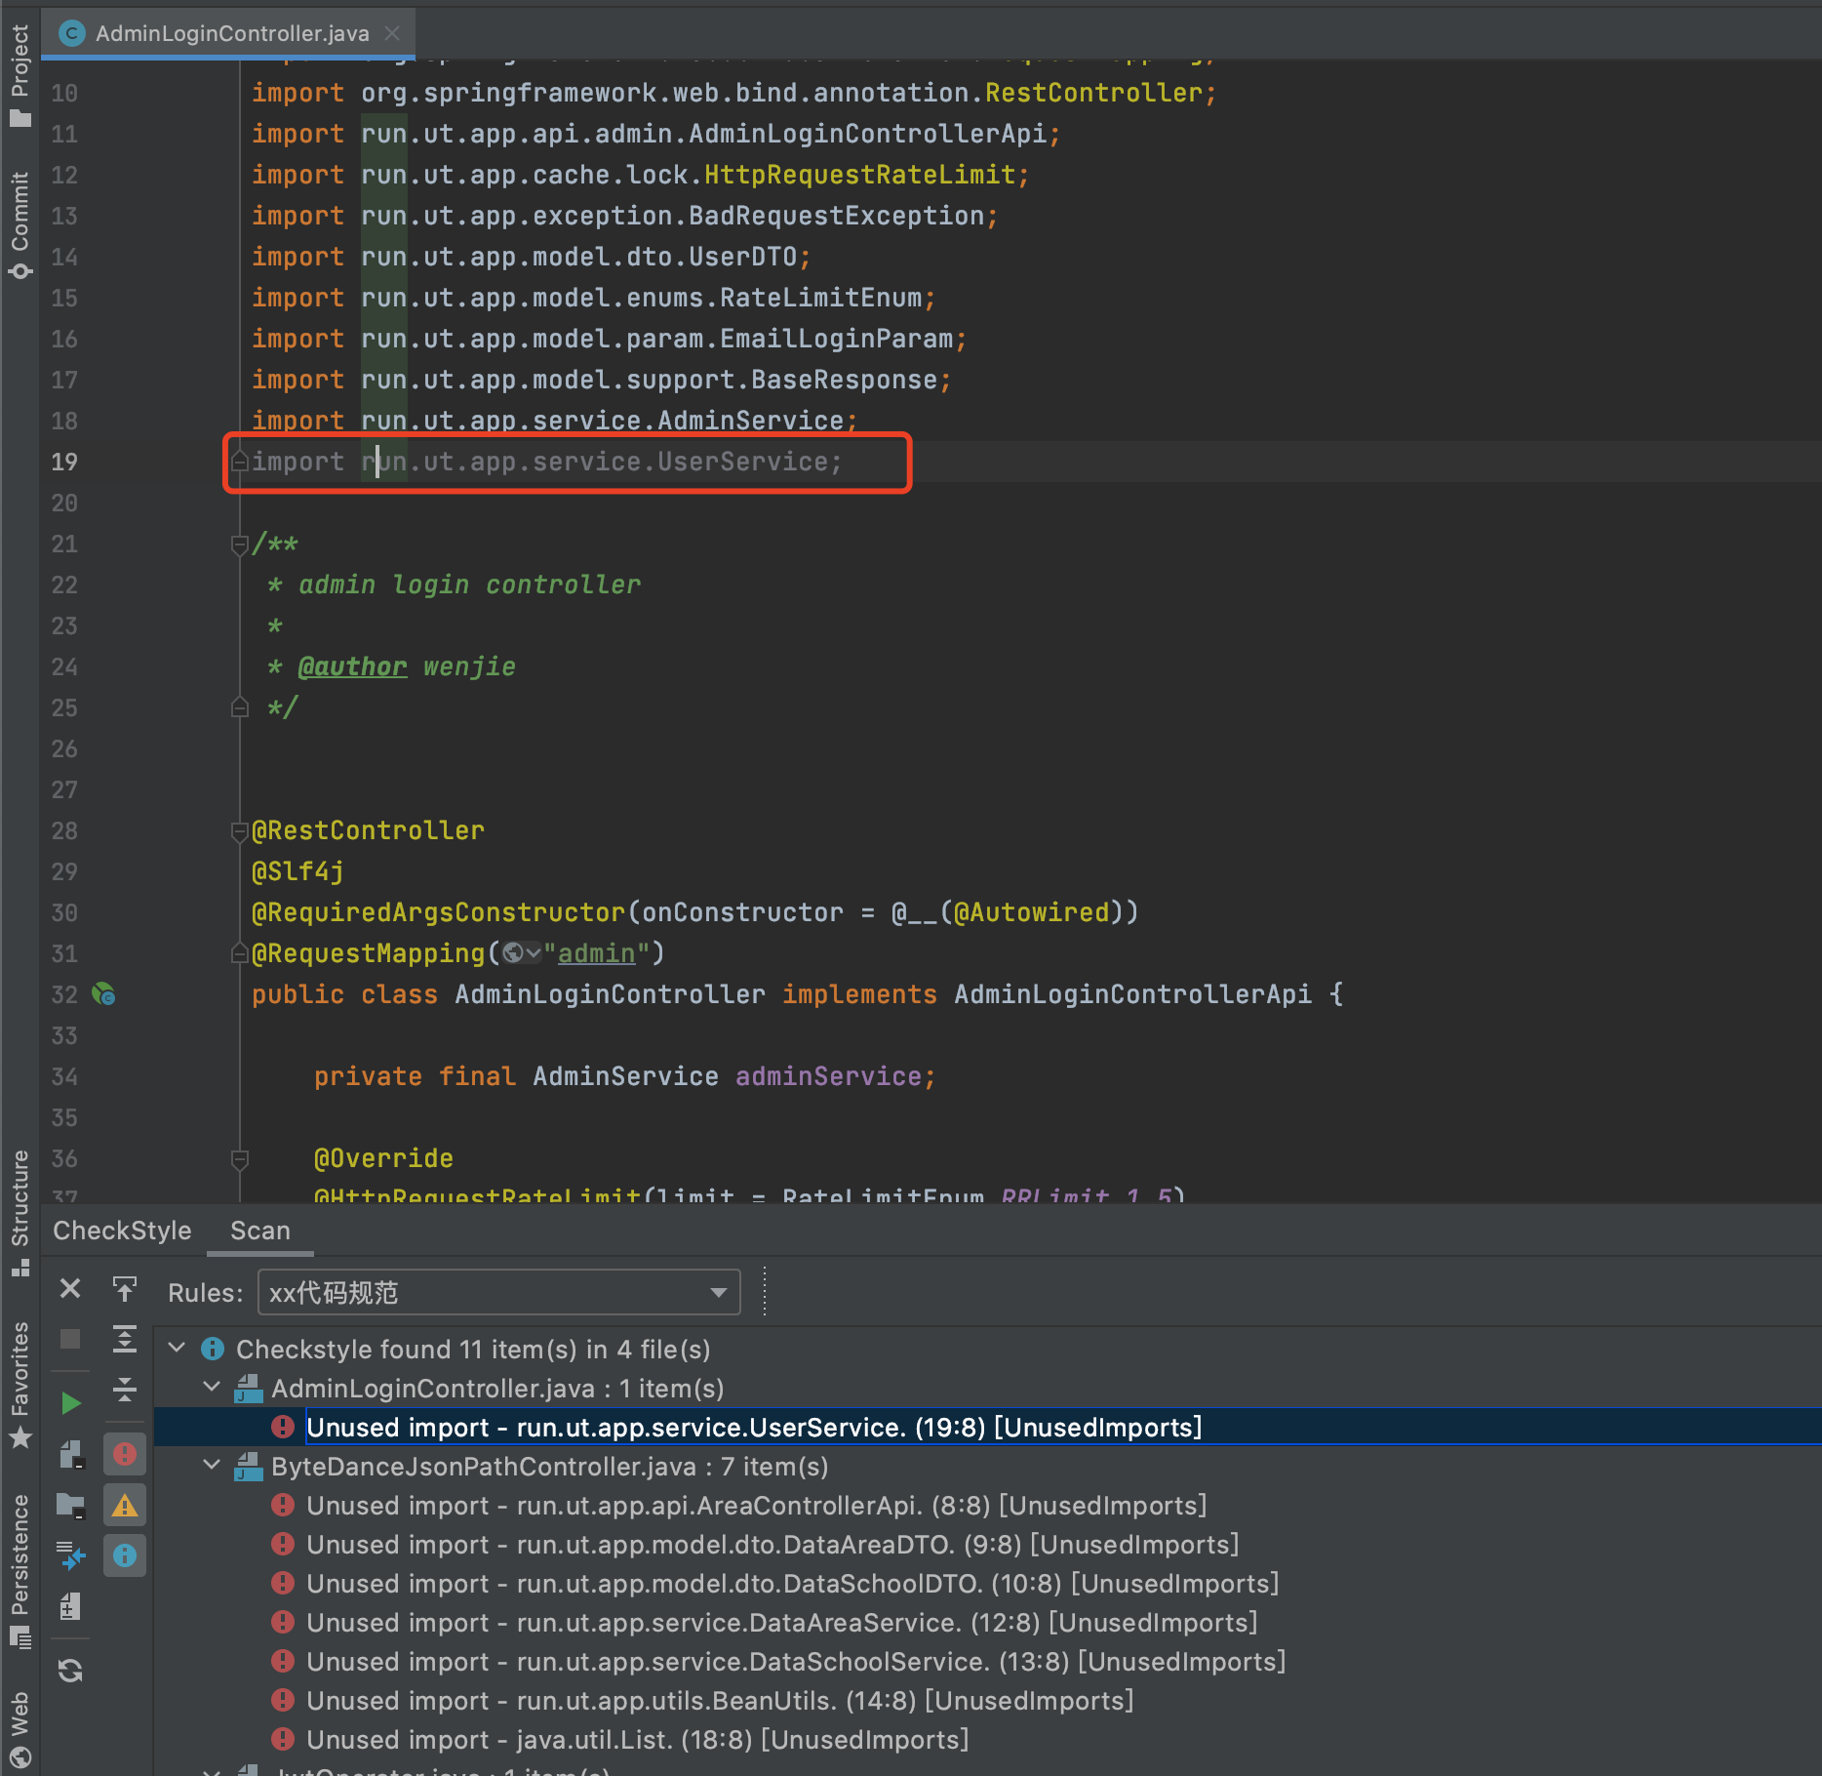Toggle autoscroll to source arrow icon
Image resolution: width=1822 pixels, height=1776 pixels.
(x=125, y=1288)
